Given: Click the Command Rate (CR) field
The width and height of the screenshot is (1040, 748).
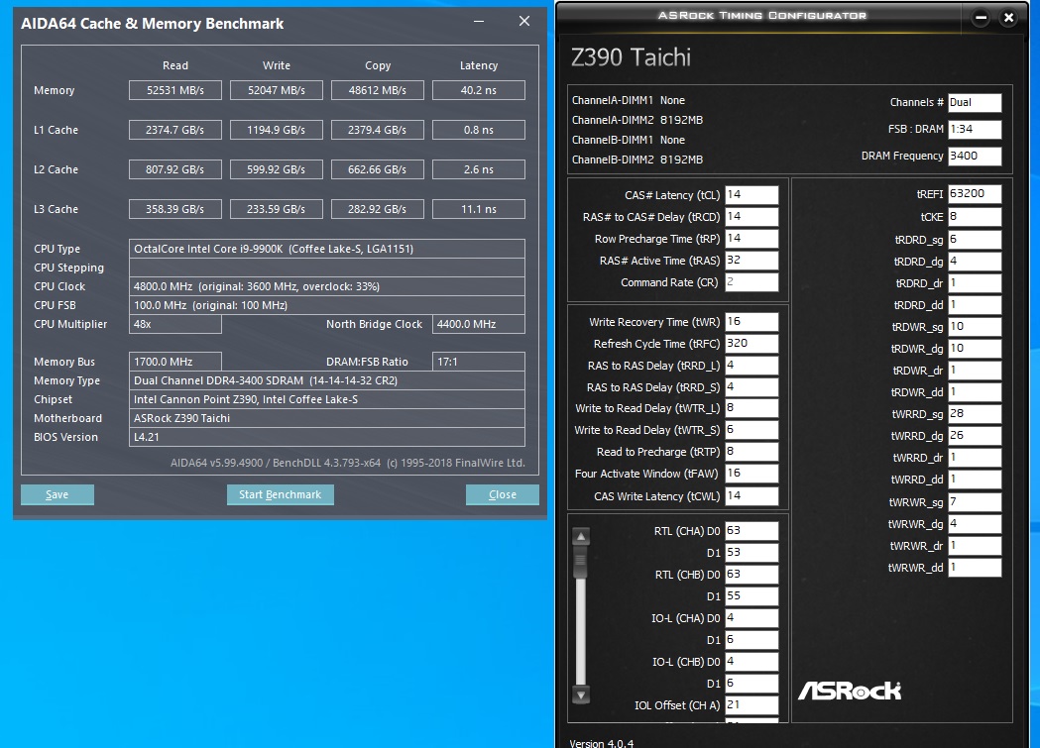Looking at the screenshot, I should point(751,282).
